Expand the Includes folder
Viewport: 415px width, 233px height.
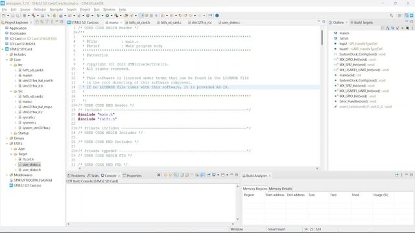tap(7, 54)
